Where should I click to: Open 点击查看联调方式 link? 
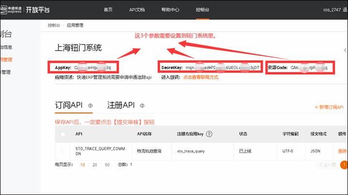point(201,77)
